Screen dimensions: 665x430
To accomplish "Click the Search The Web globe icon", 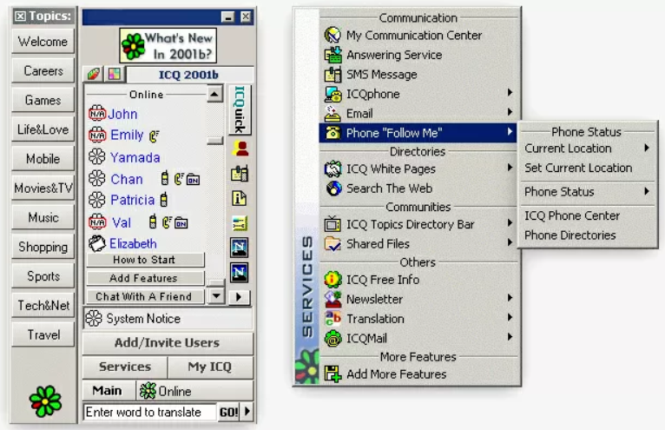I will coord(333,188).
